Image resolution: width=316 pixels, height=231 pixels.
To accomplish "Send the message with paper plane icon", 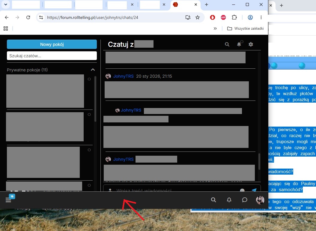I will tap(254, 190).
